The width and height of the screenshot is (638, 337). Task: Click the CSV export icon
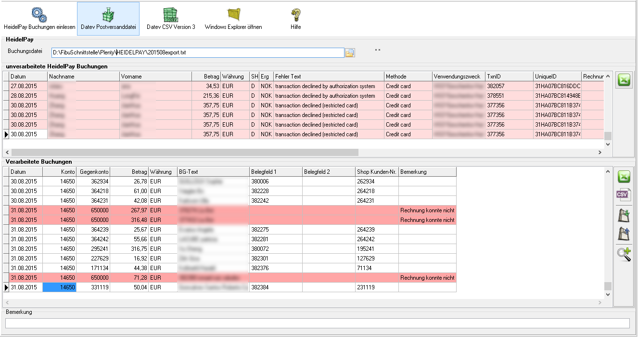(624, 195)
